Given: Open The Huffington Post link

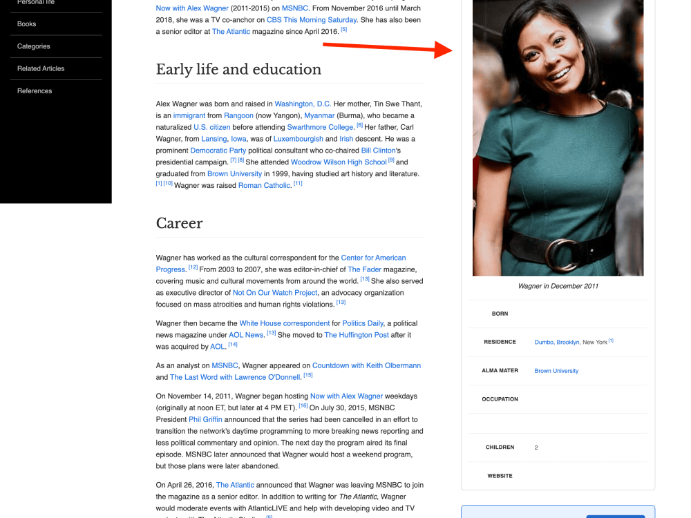Looking at the screenshot, I should point(357,334).
